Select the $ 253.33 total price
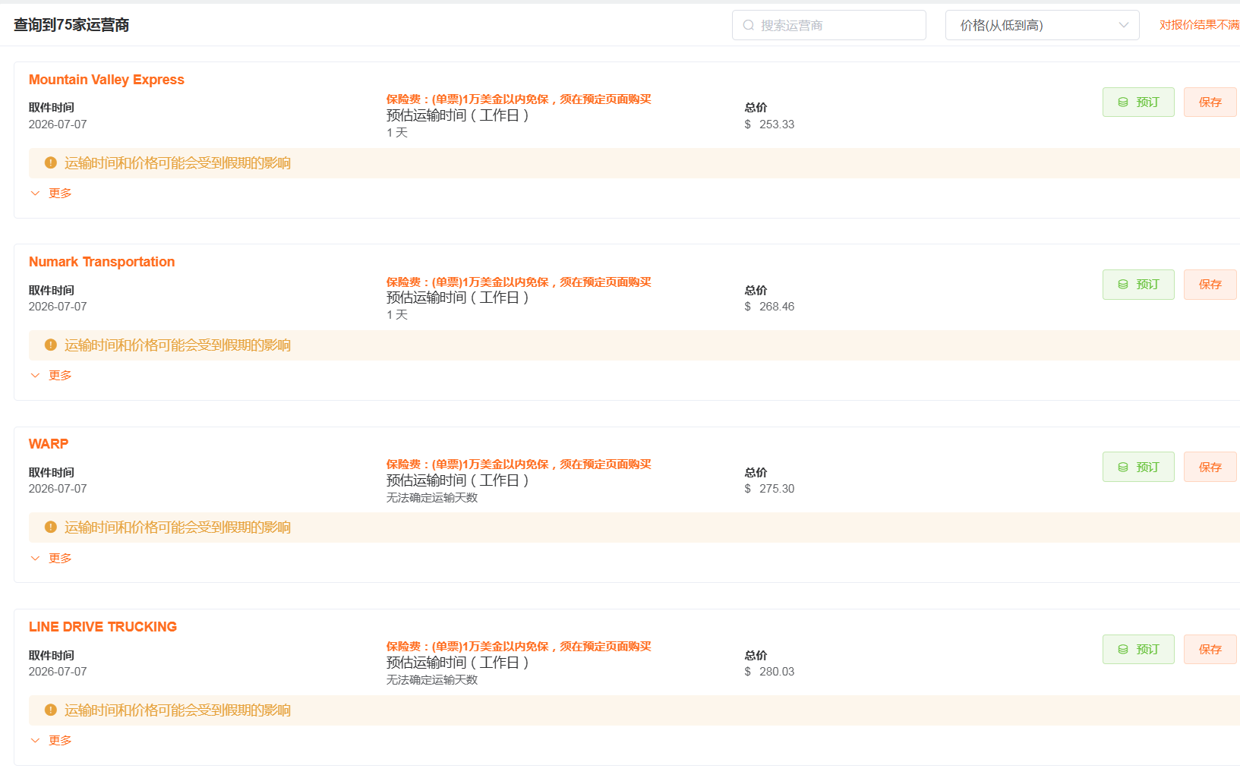This screenshot has width=1240, height=781. [x=769, y=124]
